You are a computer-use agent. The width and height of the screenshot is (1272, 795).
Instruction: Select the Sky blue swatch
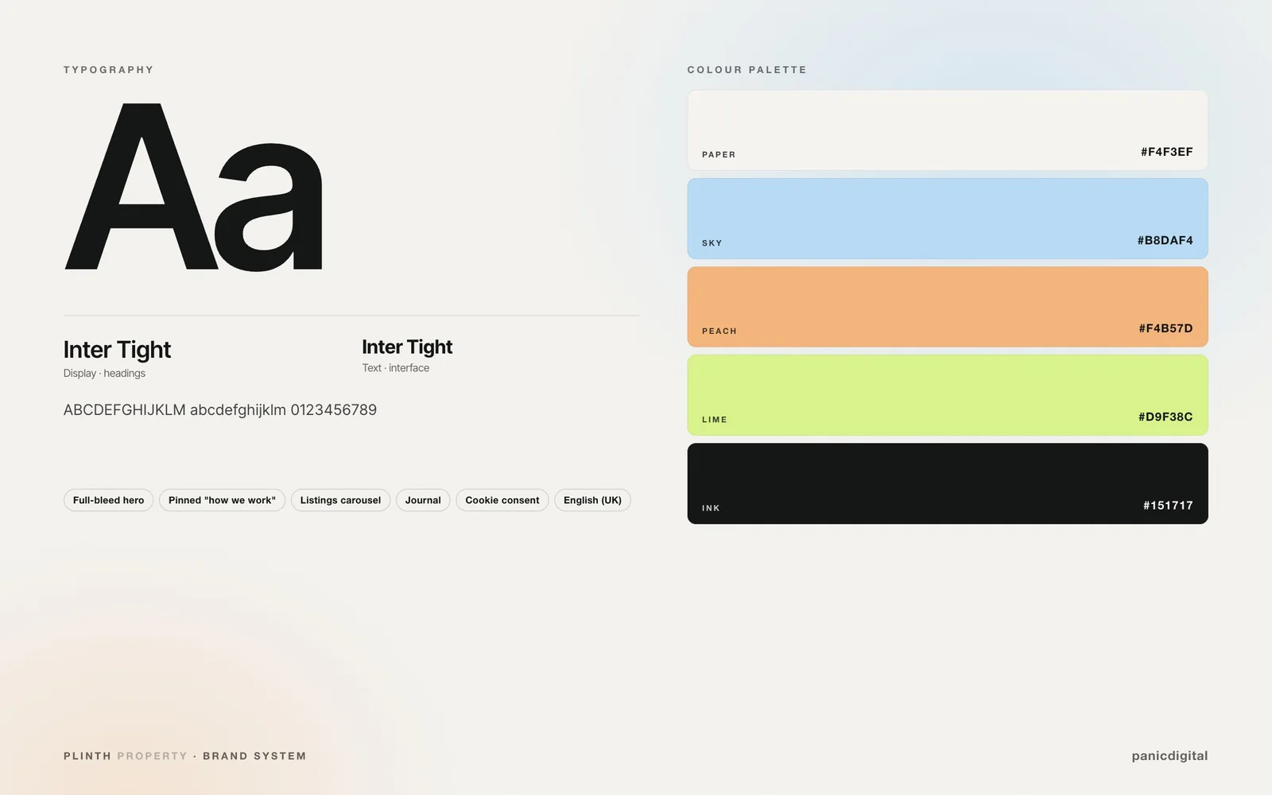pos(948,219)
